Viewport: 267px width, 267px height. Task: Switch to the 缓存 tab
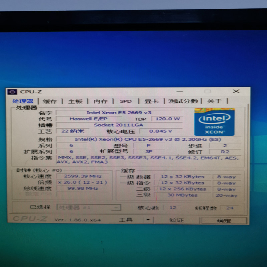[x=50, y=101]
